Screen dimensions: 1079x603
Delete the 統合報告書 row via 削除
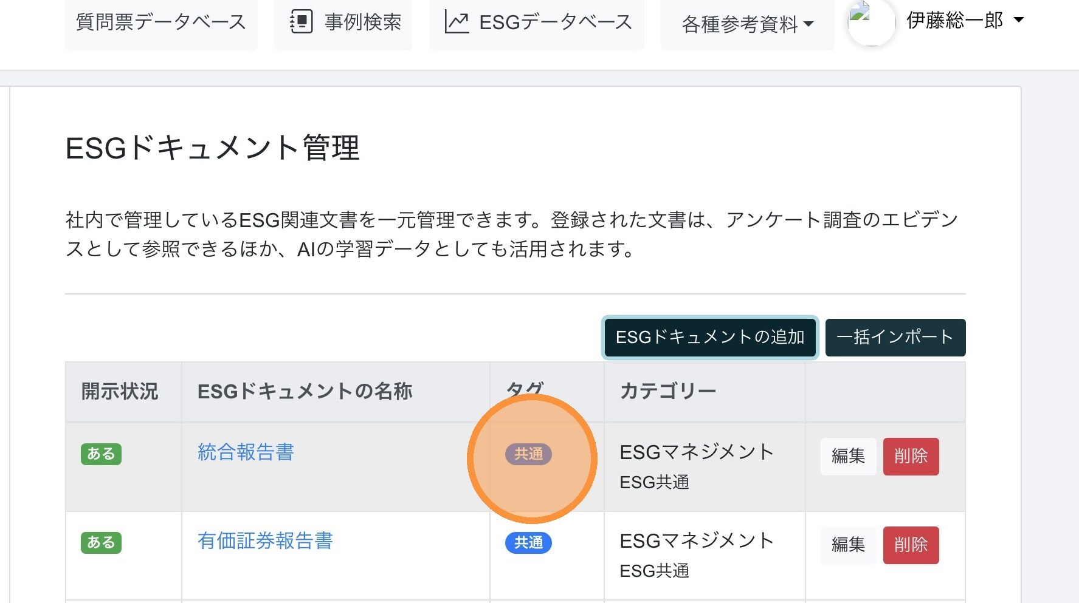tap(911, 456)
